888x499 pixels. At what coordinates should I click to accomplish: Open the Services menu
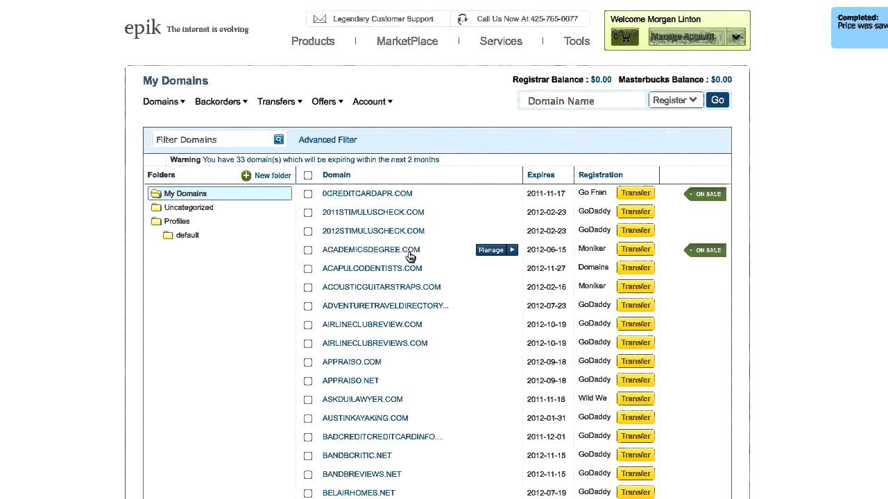(501, 41)
